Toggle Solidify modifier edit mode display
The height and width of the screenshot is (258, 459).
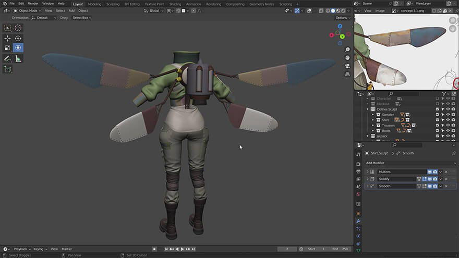pos(425,179)
